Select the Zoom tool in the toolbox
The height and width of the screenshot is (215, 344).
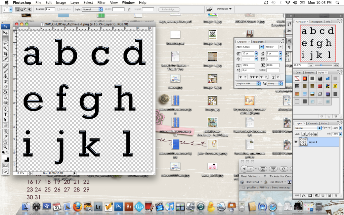point(5,147)
